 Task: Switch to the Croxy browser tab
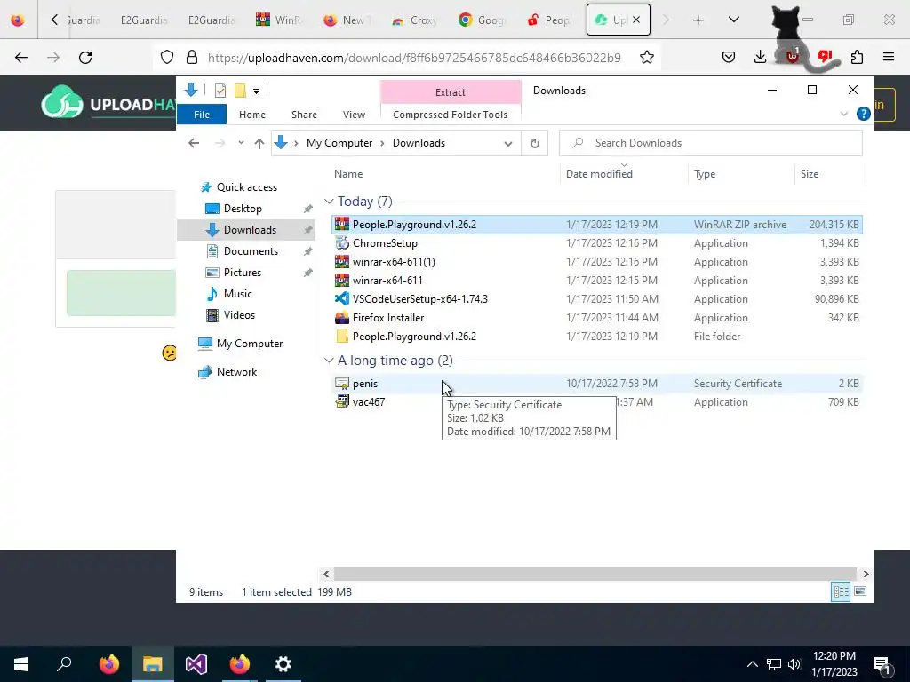point(415,20)
